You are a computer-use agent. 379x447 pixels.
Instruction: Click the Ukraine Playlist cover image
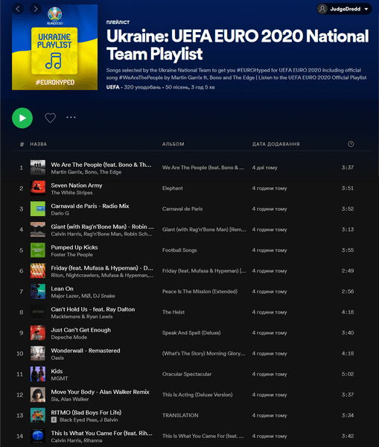point(54,48)
